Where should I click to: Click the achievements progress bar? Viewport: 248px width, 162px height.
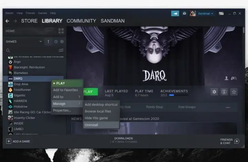pyautogui.click(x=179, y=95)
